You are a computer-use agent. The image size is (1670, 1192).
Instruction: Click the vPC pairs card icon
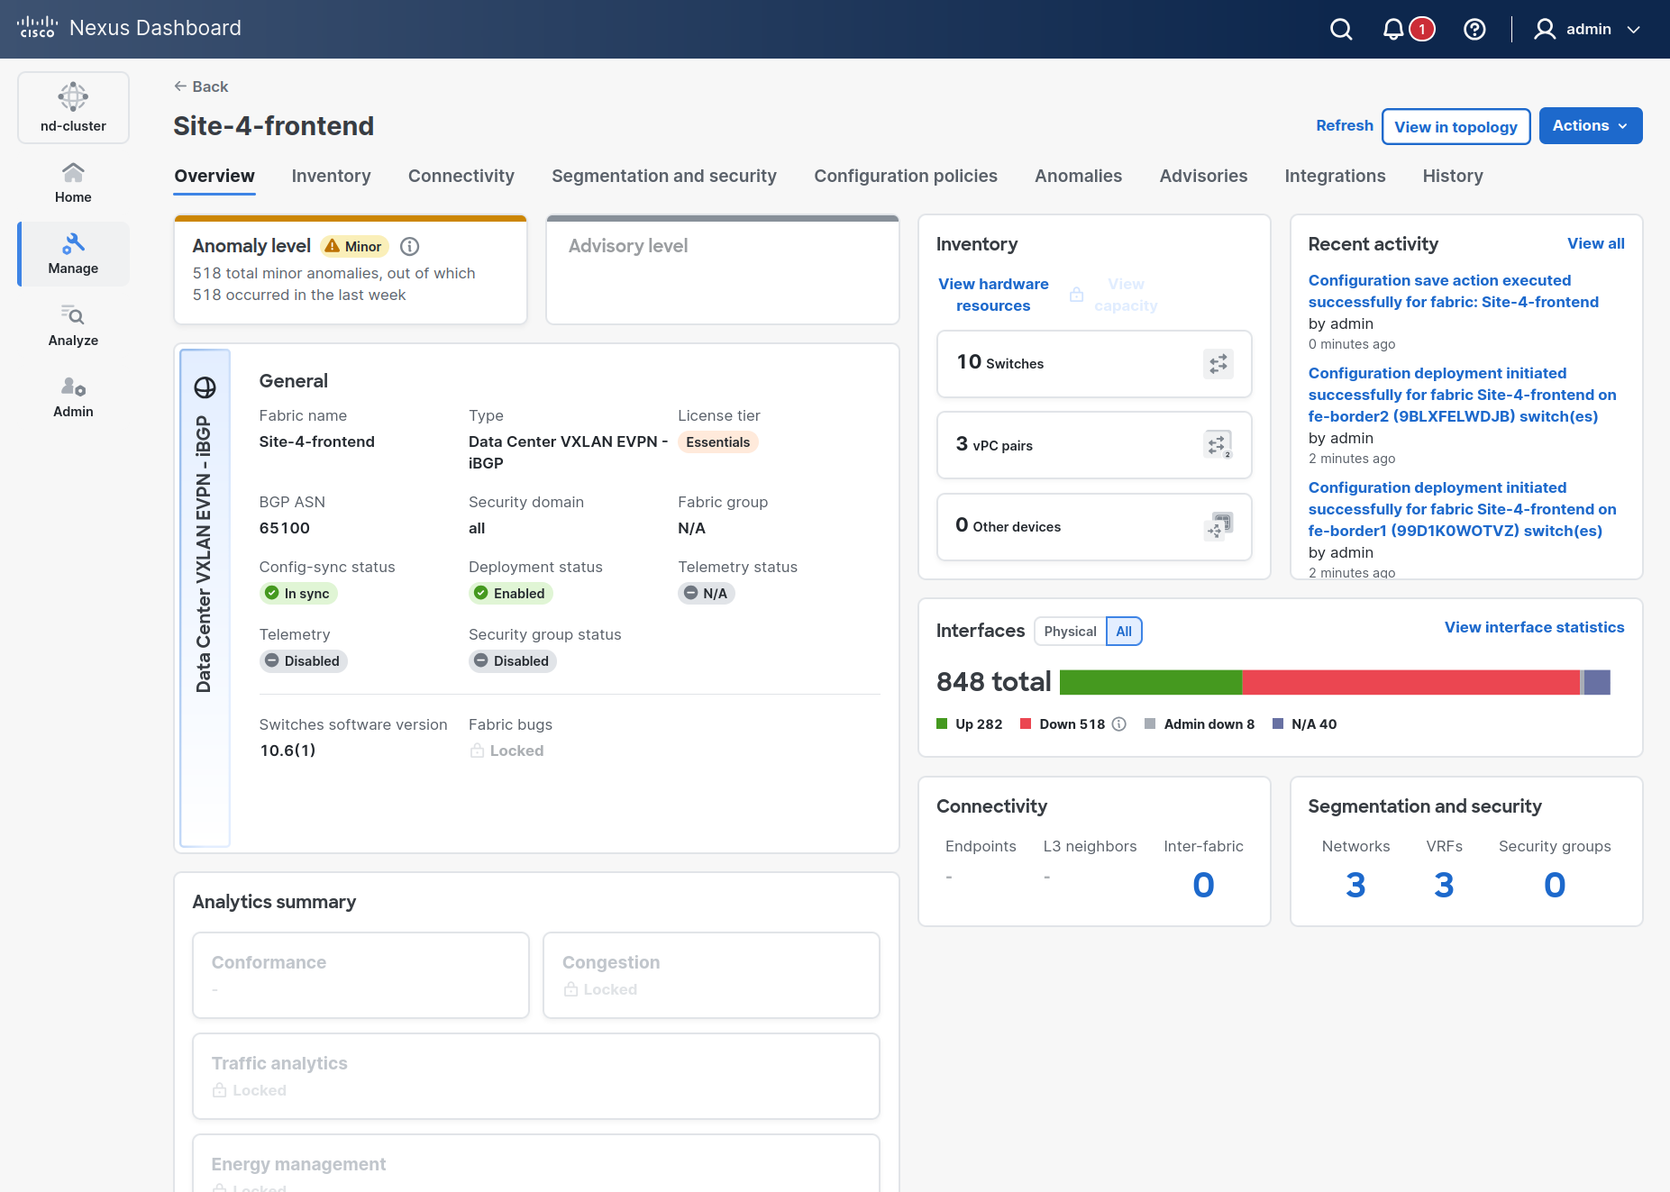(x=1218, y=445)
